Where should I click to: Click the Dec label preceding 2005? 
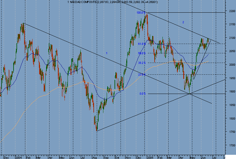139,157
